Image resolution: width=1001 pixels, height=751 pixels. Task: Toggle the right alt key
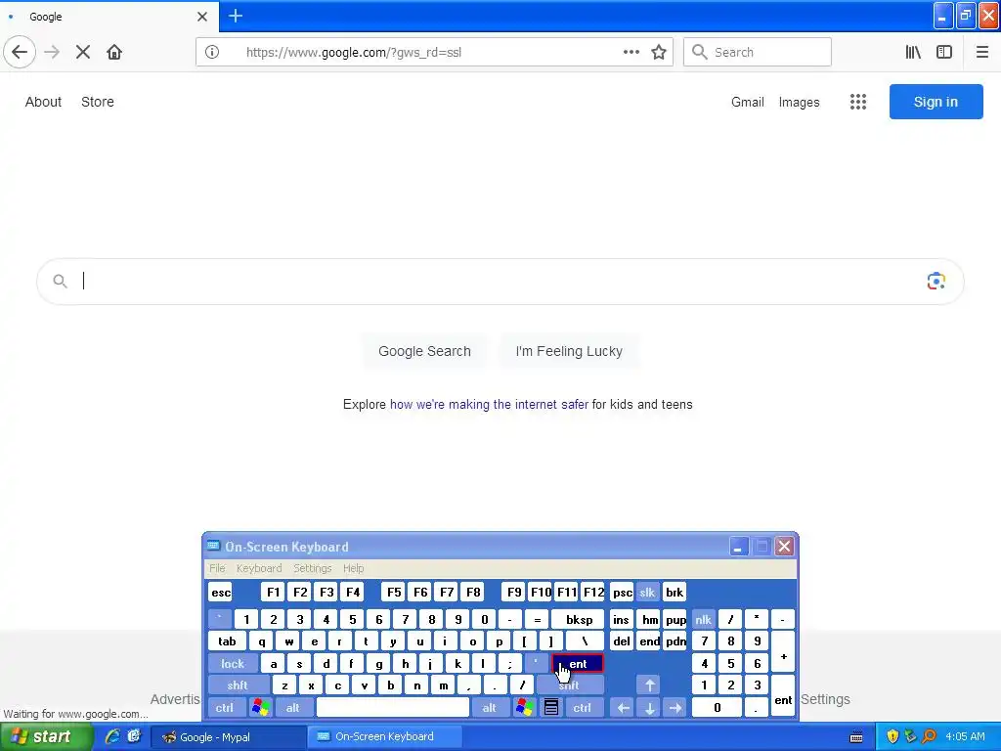[489, 708]
